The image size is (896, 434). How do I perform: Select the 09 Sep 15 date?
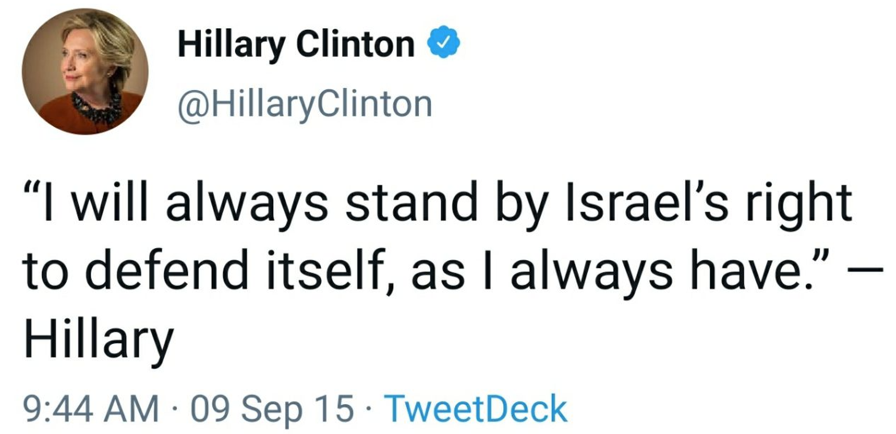pos(272,409)
